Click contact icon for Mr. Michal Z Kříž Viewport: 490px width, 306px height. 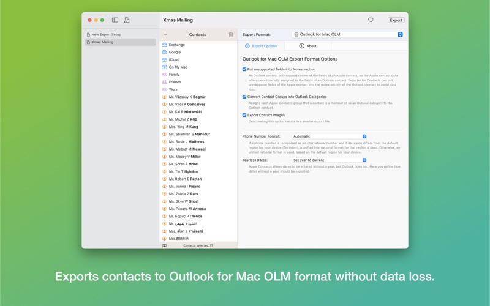click(164, 119)
